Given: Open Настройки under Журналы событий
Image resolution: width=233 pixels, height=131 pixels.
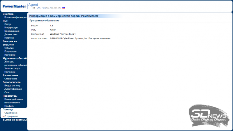Looking at the screenshot, I should [10, 72].
